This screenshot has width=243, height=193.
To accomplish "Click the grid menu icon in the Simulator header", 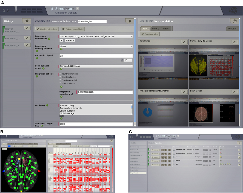I will 32,10.
